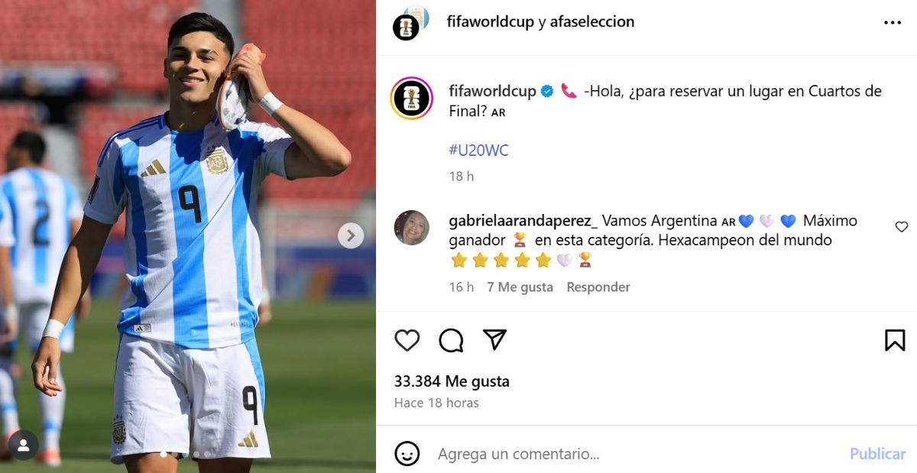Save post with bookmark icon

[895, 340]
